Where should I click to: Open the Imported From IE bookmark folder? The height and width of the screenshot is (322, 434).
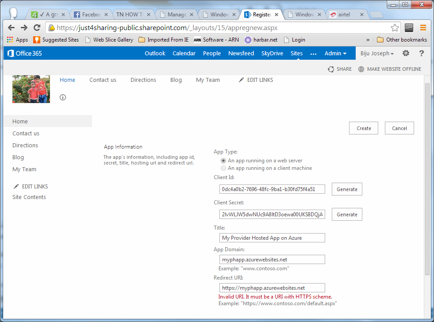(x=163, y=40)
